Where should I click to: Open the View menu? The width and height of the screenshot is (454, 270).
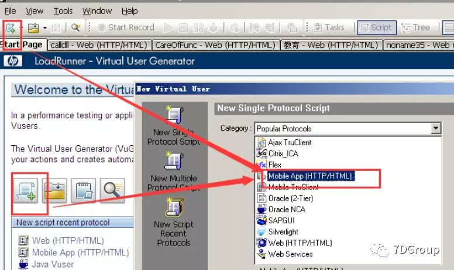pos(35,11)
